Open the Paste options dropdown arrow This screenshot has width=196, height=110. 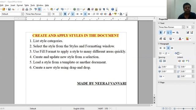point(55,9)
